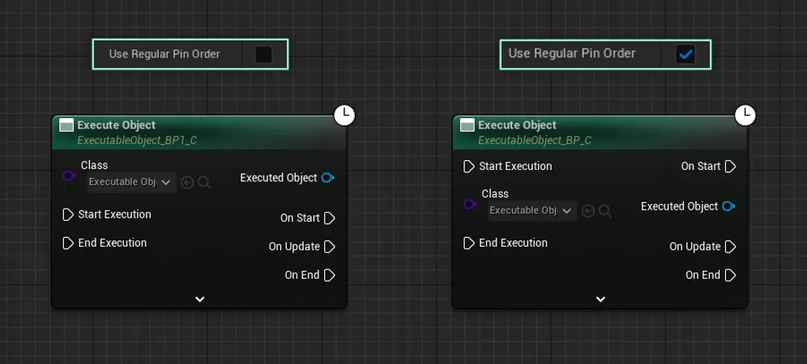Expand advanced pins arrow on left node
Image resolution: width=807 pixels, height=364 pixels.
(x=199, y=299)
